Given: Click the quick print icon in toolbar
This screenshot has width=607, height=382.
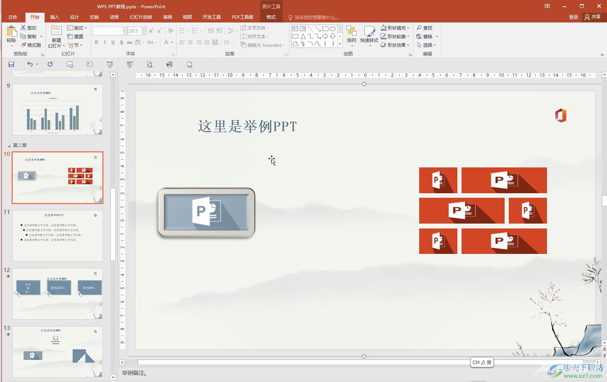Looking at the screenshot, I should click(x=169, y=64).
